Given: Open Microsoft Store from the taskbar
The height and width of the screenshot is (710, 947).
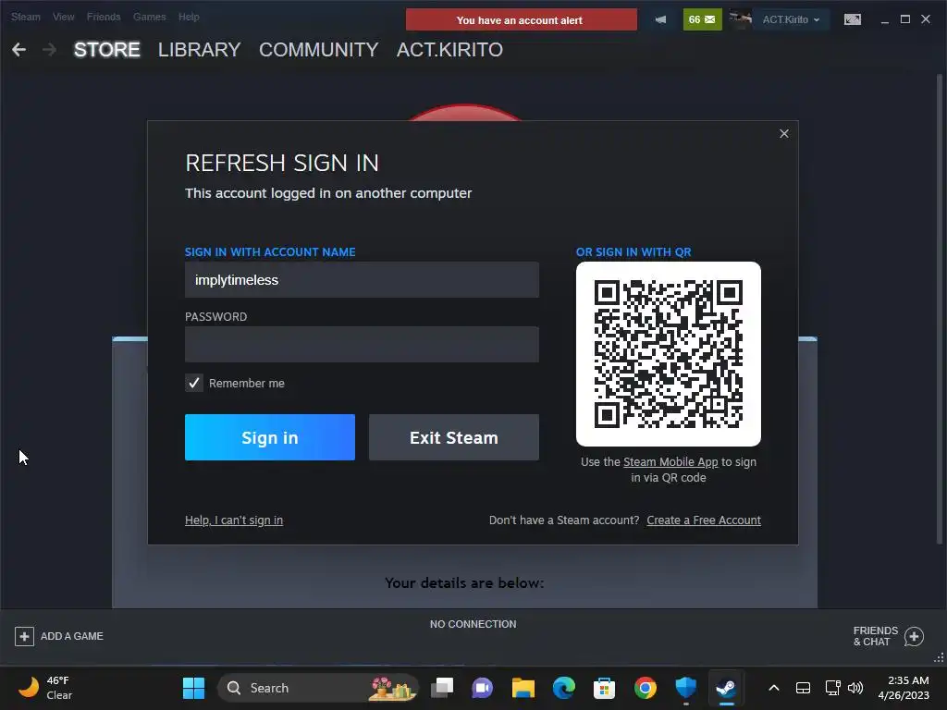Looking at the screenshot, I should (604, 688).
